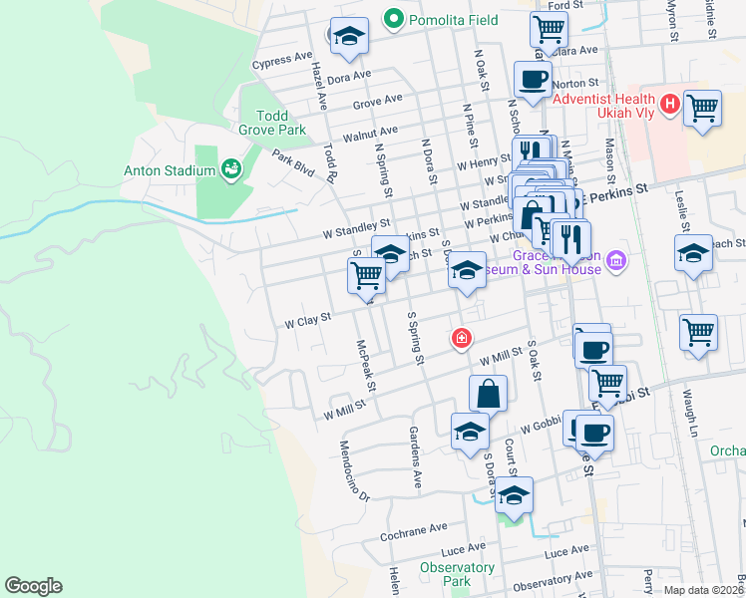Select the Waugh Ln label

[690, 413]
